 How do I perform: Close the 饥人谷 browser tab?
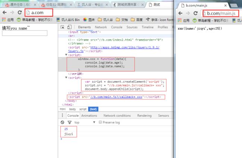pyautogui.click(x=106, y=5)
